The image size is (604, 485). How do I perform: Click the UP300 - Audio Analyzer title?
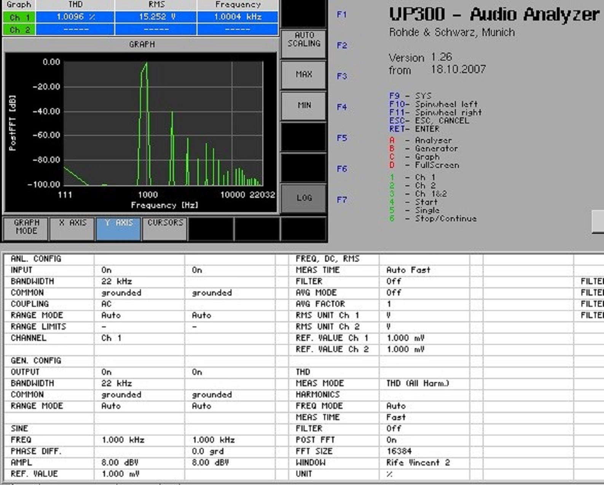pos(494,15)
